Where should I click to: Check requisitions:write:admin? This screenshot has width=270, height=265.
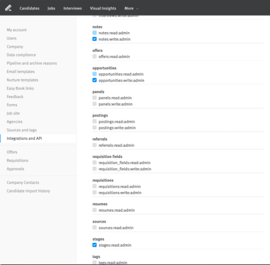tap(95, 192)
